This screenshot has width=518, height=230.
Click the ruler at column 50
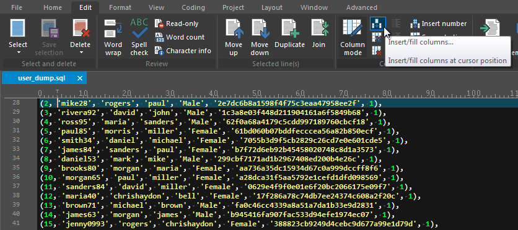257,93
